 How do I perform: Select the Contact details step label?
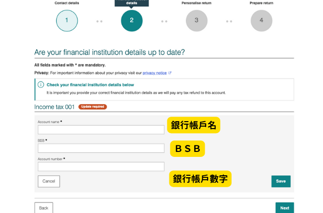[67, 3]
